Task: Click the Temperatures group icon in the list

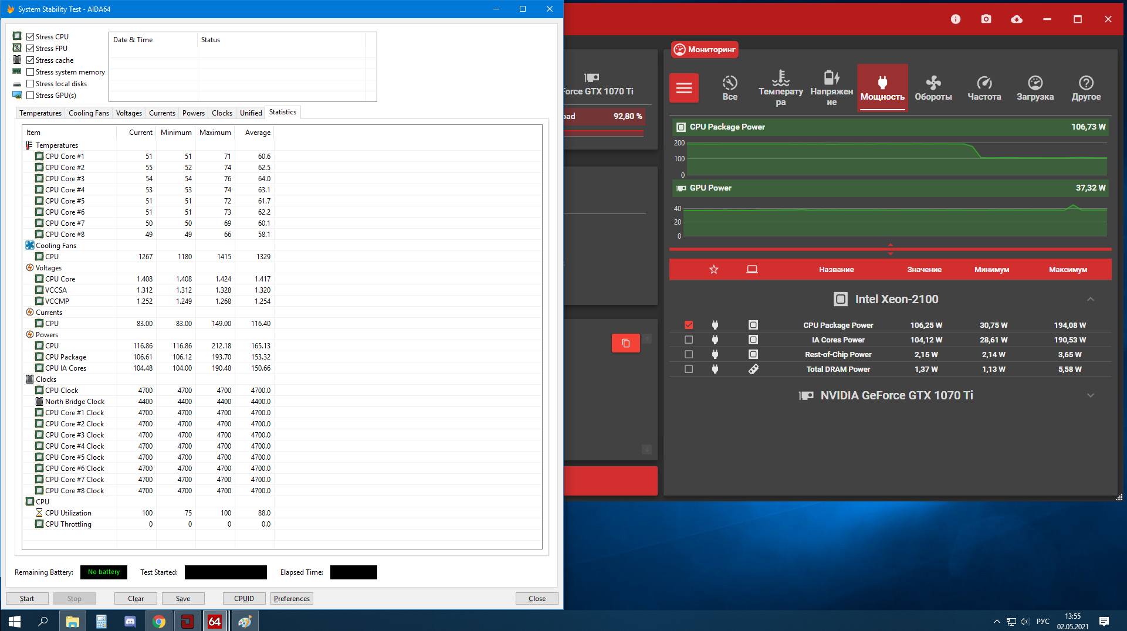Action: pyautogui.click(x=30, y=145)
